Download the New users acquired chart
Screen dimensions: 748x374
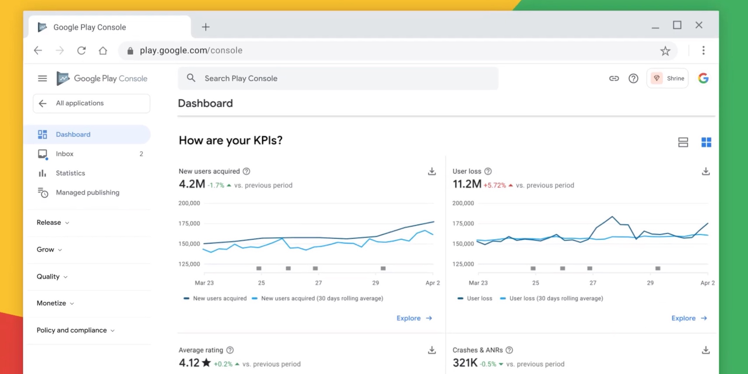pos(431,171)
